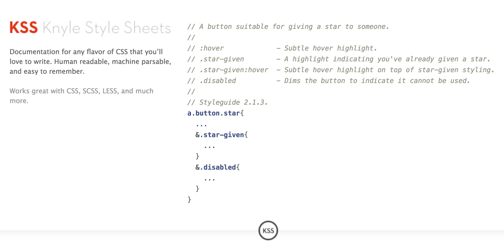Click the 'Subtle hover highlight.' description
504x247 pixels.
click(331, 48)
